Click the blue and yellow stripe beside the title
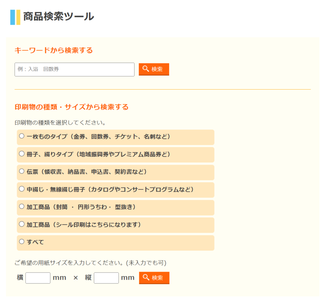This screenshot has height=307, width=330. (15, 17)
